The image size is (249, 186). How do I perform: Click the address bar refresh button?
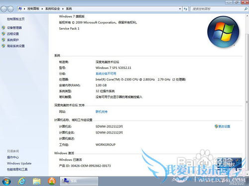click(185, 9)
